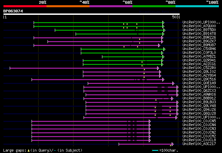
Task: Click the UniRef100_B9RZ26 label
Action: 199,37
